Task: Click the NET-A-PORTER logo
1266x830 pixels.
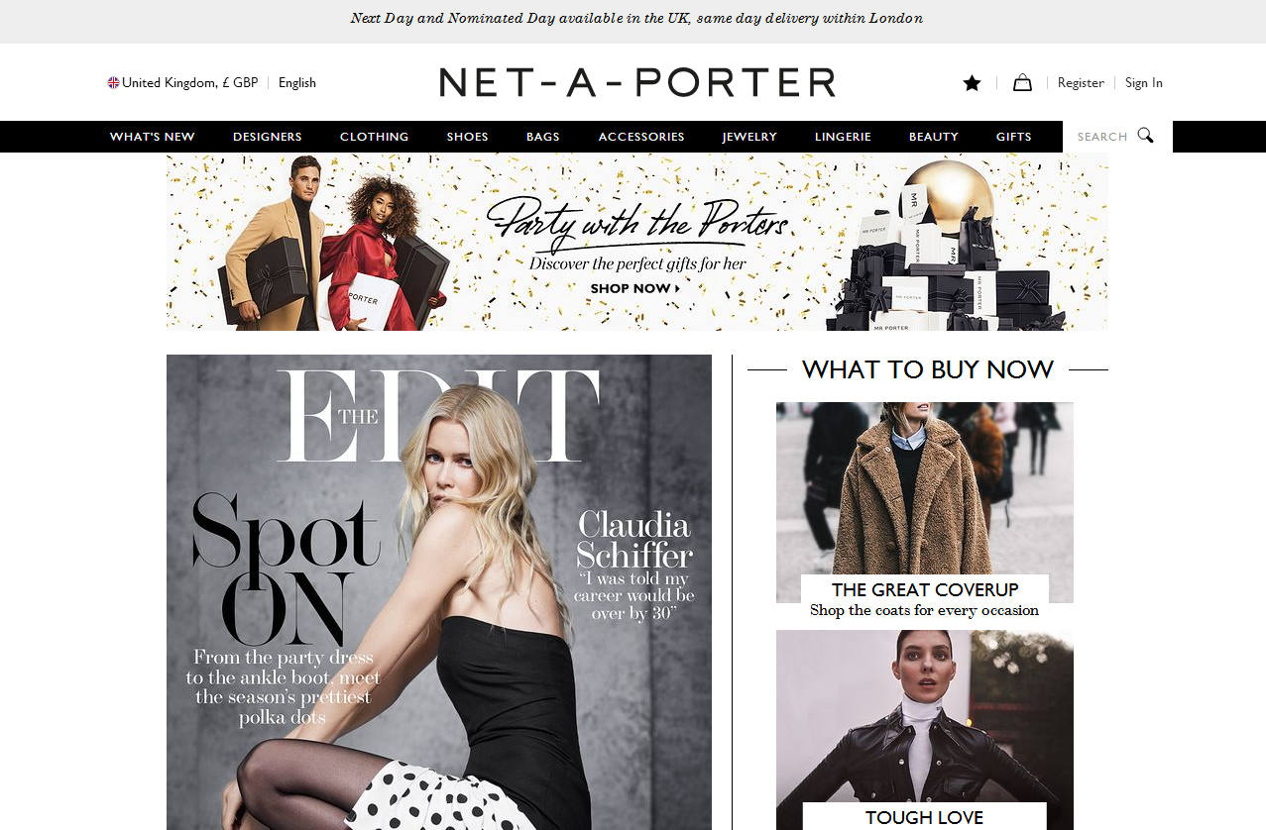Action: [637, 82]
